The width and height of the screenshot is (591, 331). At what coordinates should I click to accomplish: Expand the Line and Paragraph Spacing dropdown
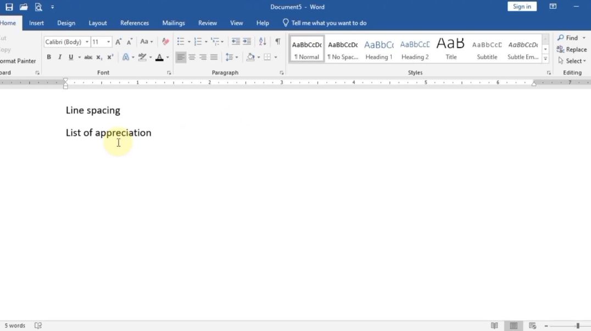pyautogui.click(x=236, y=57)
